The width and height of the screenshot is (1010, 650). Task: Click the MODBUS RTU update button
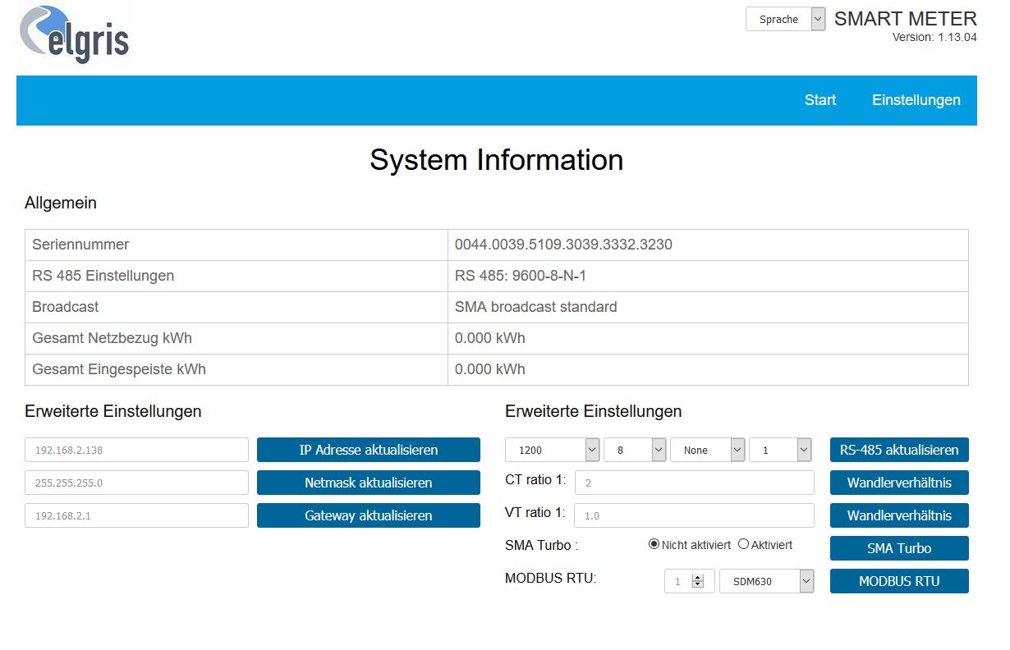pyautogui.click(x=899, y=581)
